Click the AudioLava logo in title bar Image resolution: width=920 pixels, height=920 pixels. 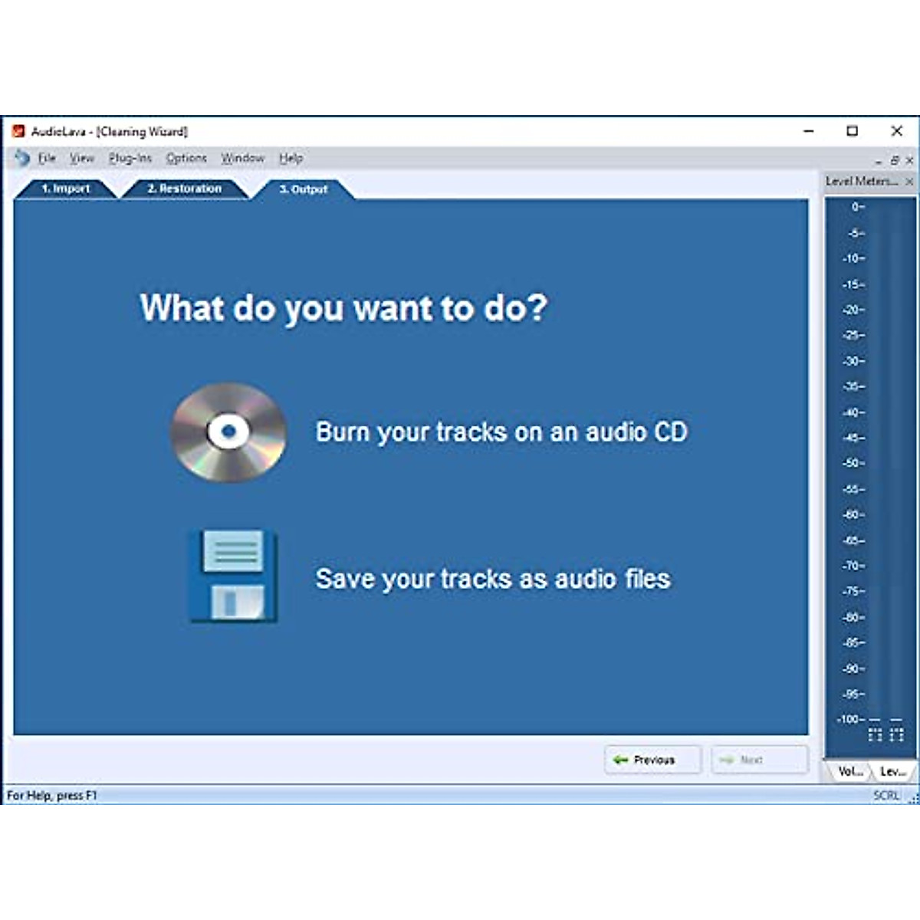tap(19, 131)
